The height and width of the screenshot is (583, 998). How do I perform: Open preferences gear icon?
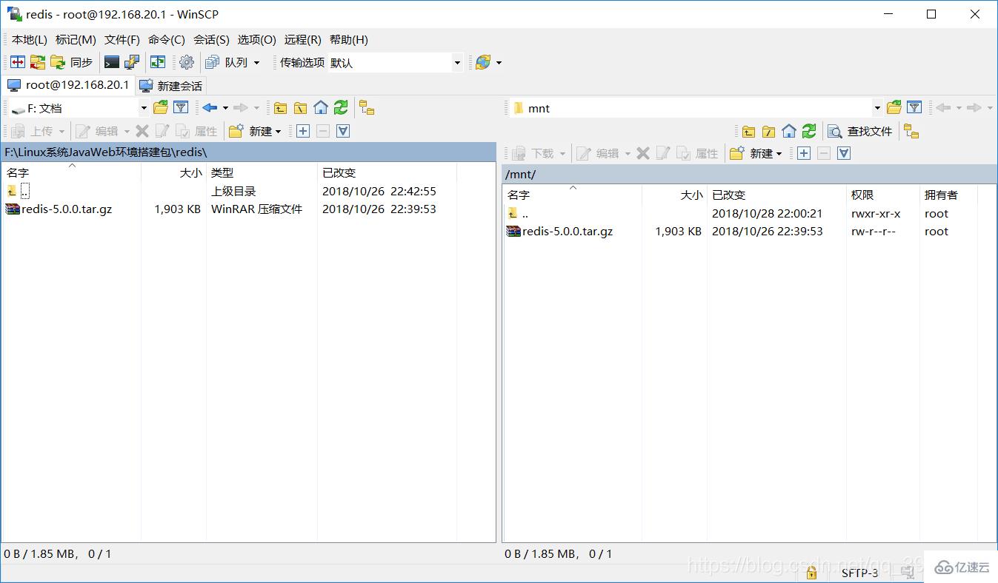point(187,62)
